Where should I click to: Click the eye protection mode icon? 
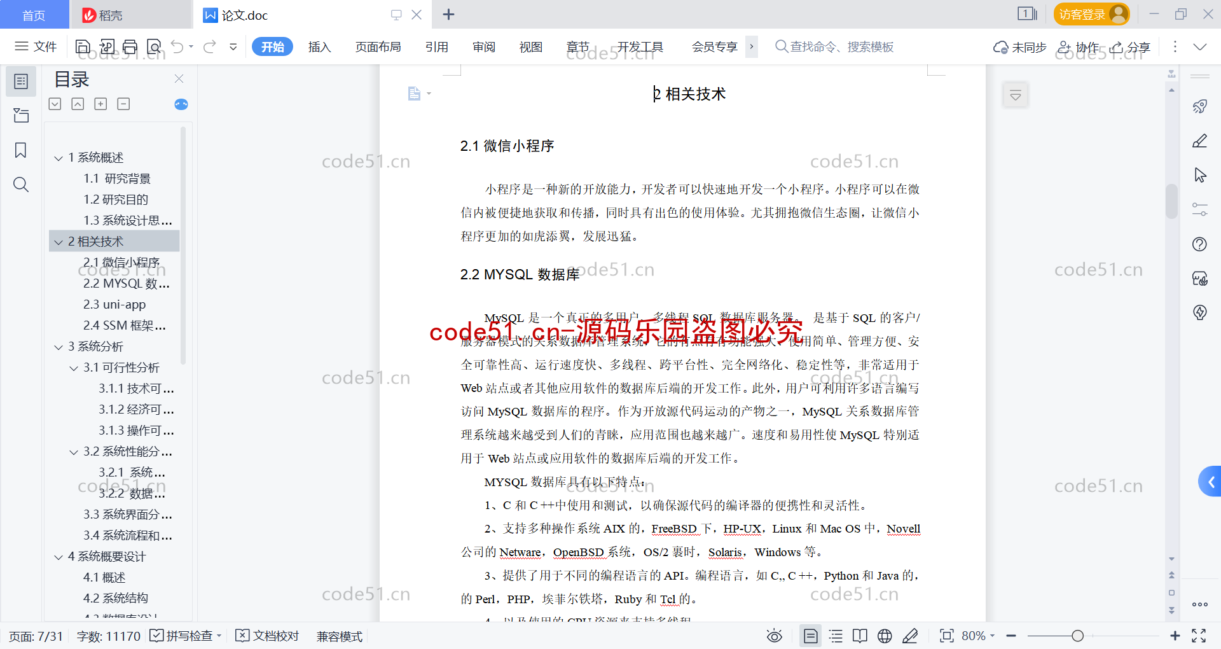(x=774, y=636)
